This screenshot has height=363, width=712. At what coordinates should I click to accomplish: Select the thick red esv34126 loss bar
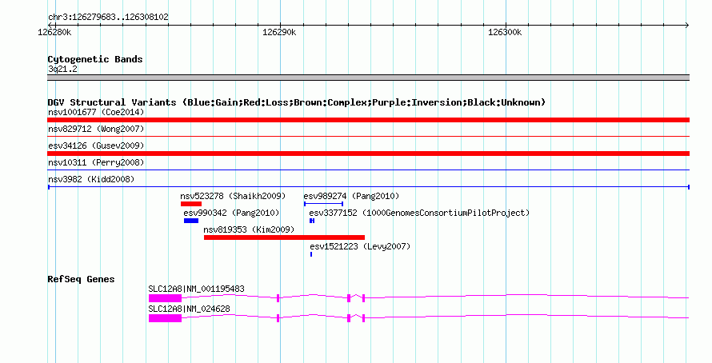[x=368, y=154]
